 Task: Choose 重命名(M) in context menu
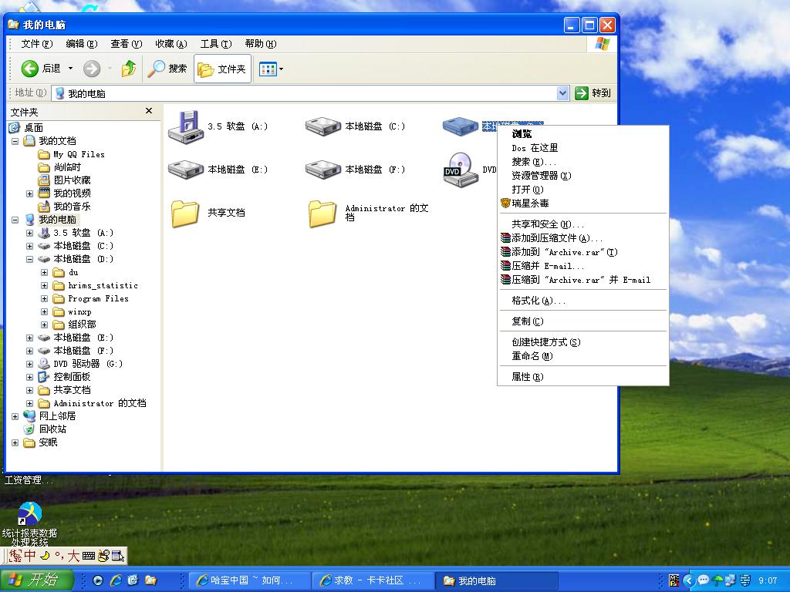[x=583, y=356]
